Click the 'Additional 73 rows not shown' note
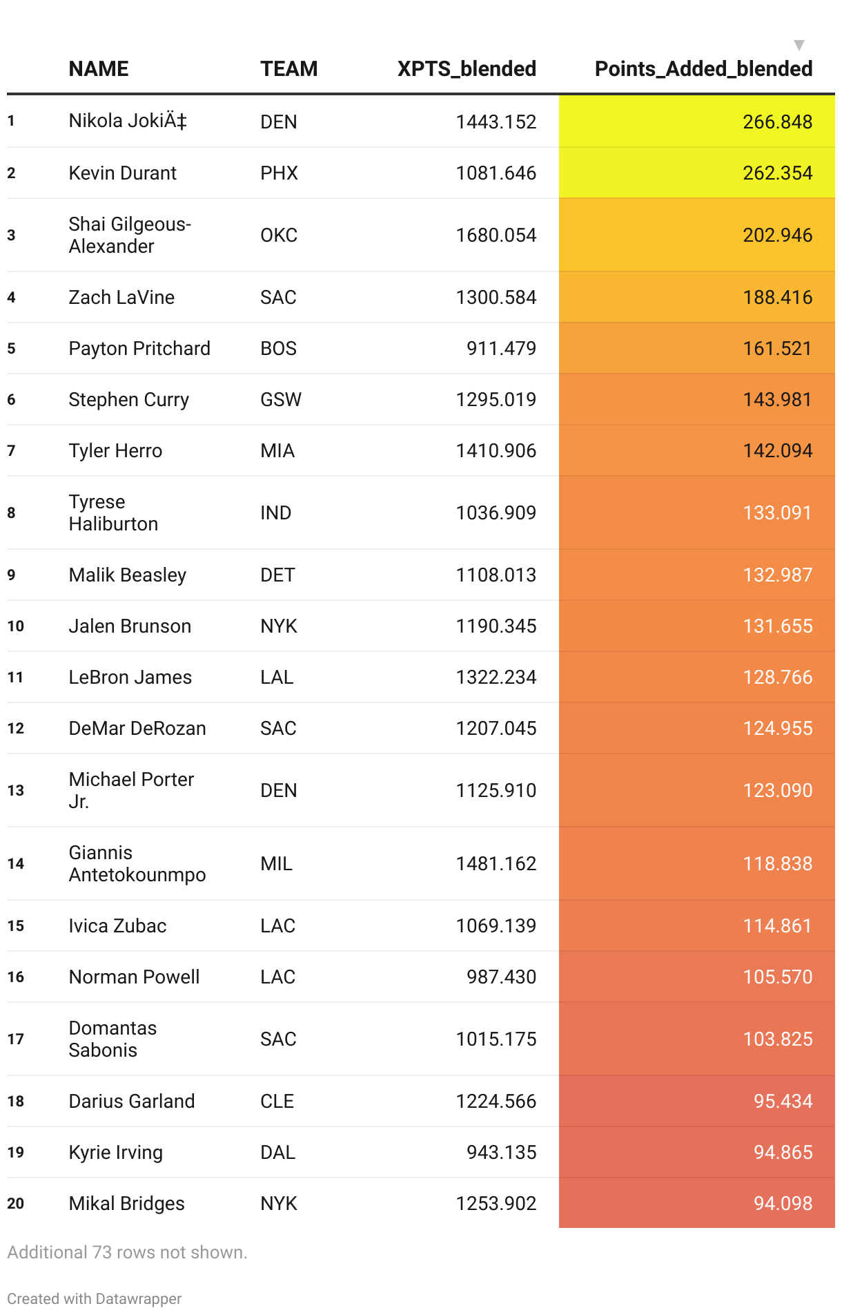842x1315 pixels. point(127,1252)
